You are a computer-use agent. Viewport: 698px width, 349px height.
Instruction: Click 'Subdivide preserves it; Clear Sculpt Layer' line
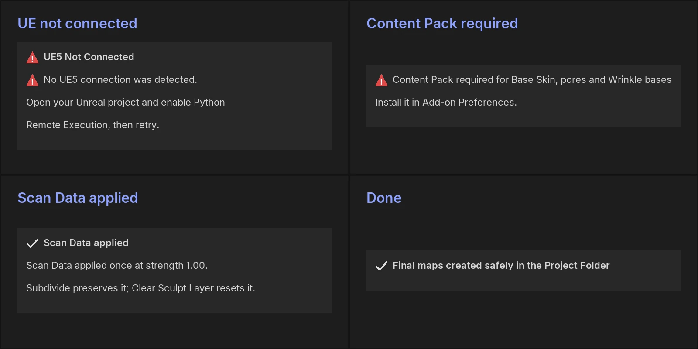tap(140, 288)
